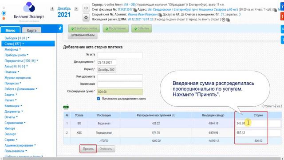Switch to the Карта tab
The image size is (284, 160).
pos(32,30)
